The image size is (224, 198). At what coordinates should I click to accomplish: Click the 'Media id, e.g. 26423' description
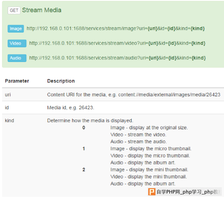[71, 107]
